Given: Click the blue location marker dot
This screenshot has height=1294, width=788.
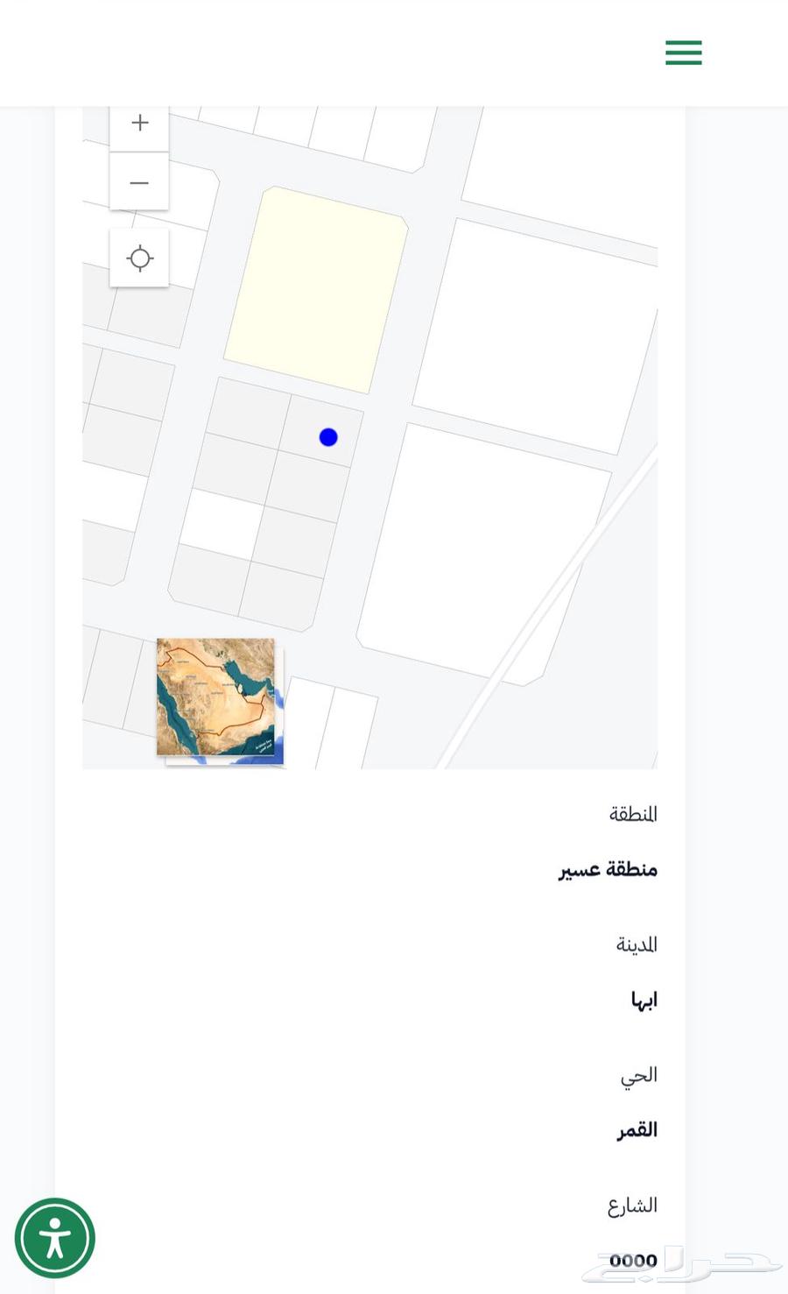Looking at the screenshot, I should tap(328, 437).
